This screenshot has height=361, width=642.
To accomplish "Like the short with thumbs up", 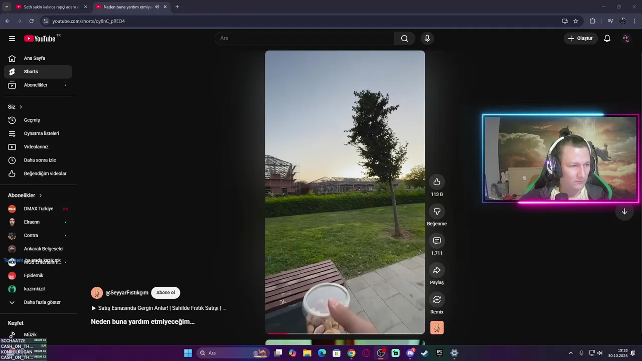I will point(437,182).
